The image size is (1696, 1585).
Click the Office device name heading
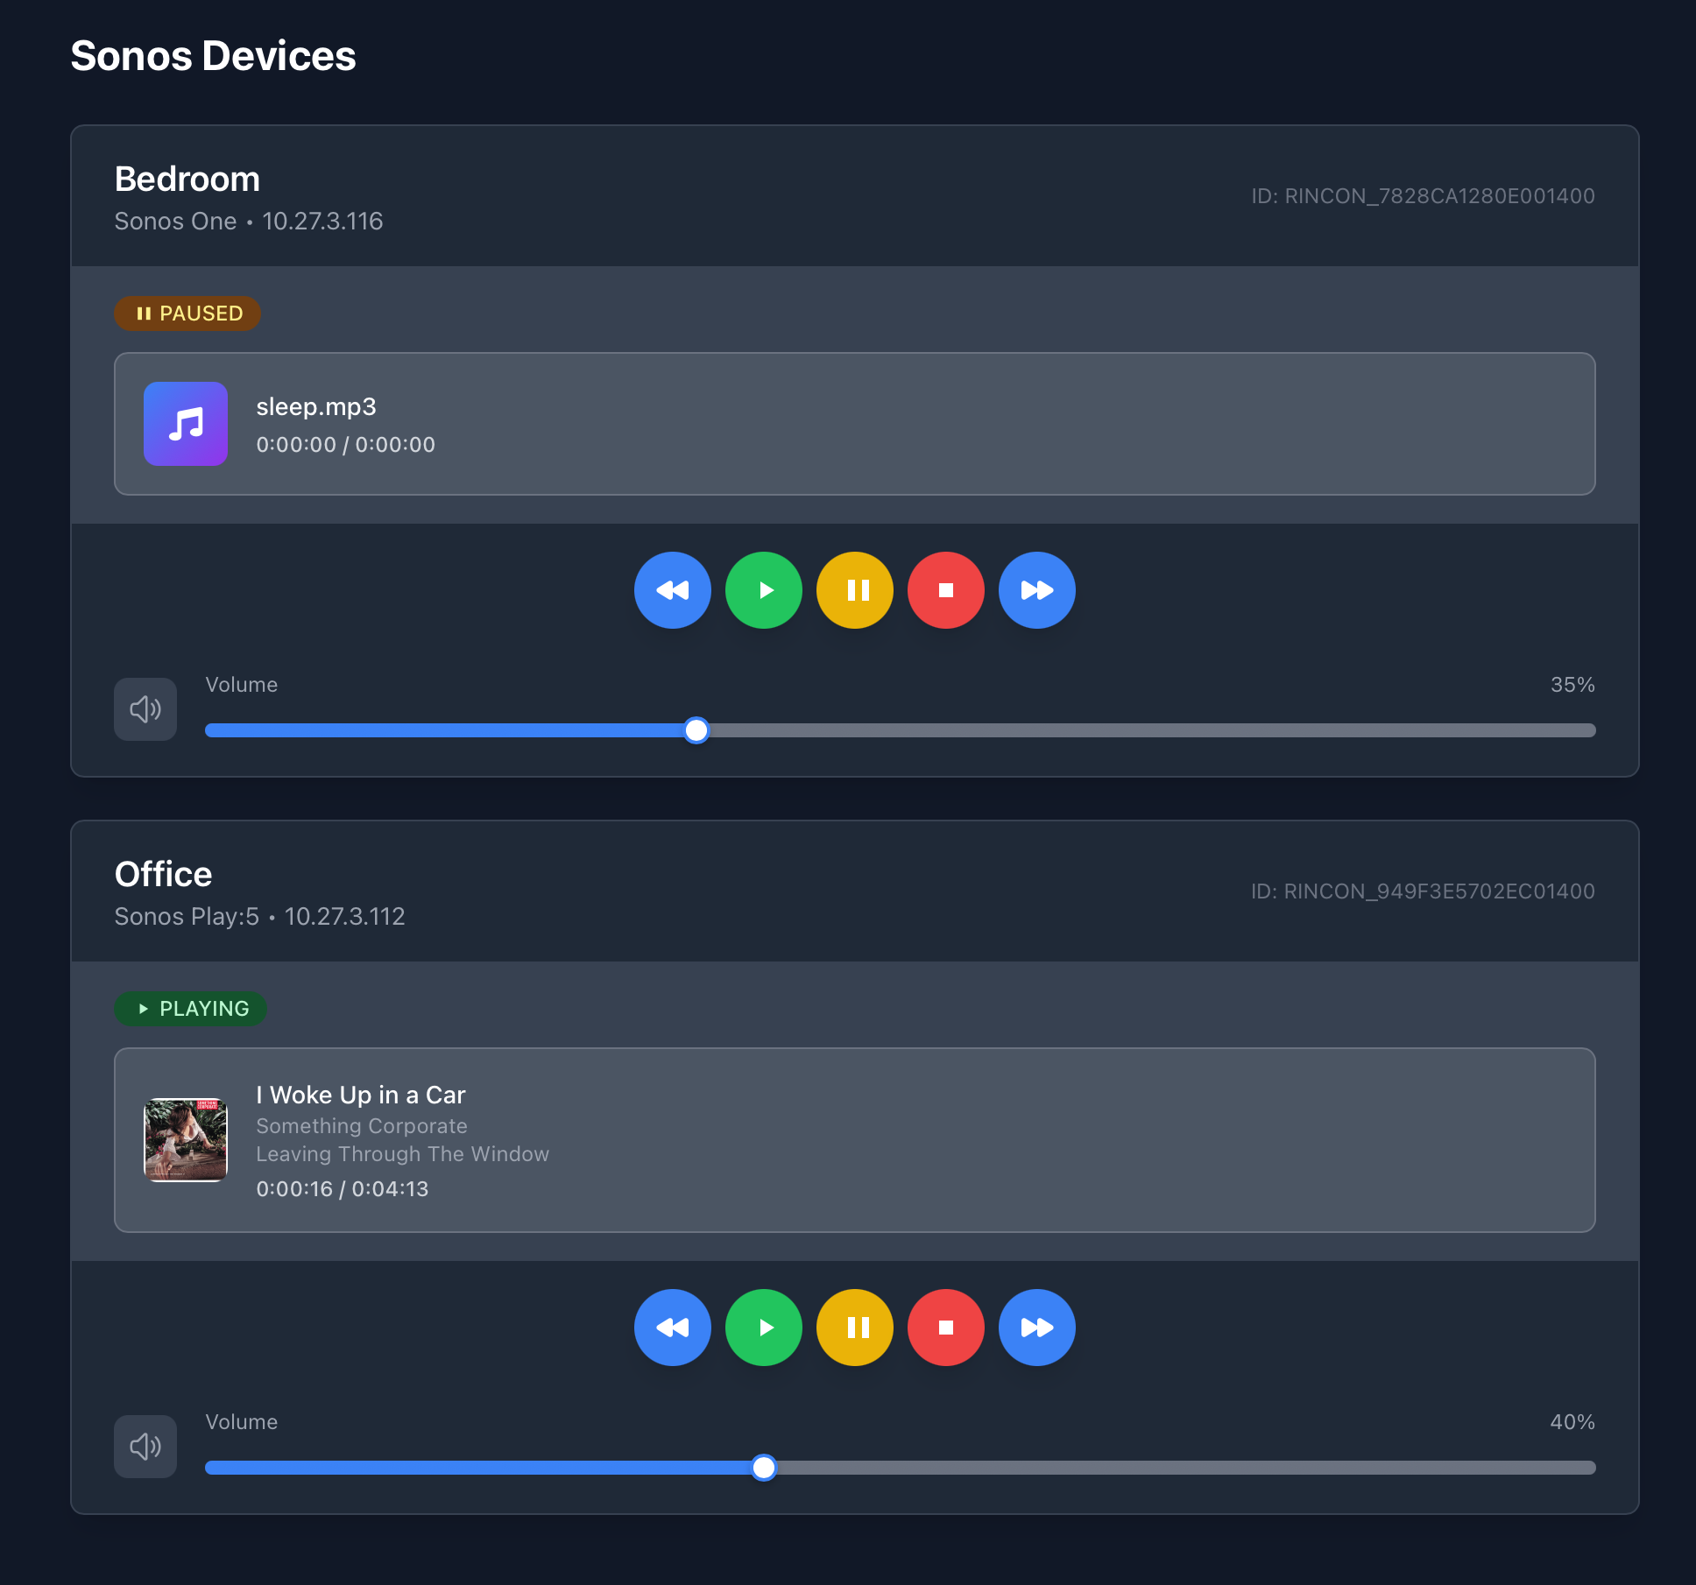point(164,874)
